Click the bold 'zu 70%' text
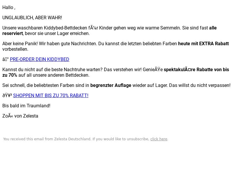This screenshot has height=175, width=234. coord(10,75)
